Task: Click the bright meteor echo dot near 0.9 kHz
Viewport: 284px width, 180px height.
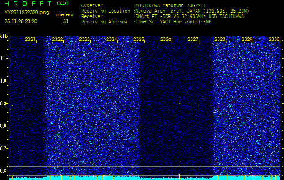Action: click(180, 104)
